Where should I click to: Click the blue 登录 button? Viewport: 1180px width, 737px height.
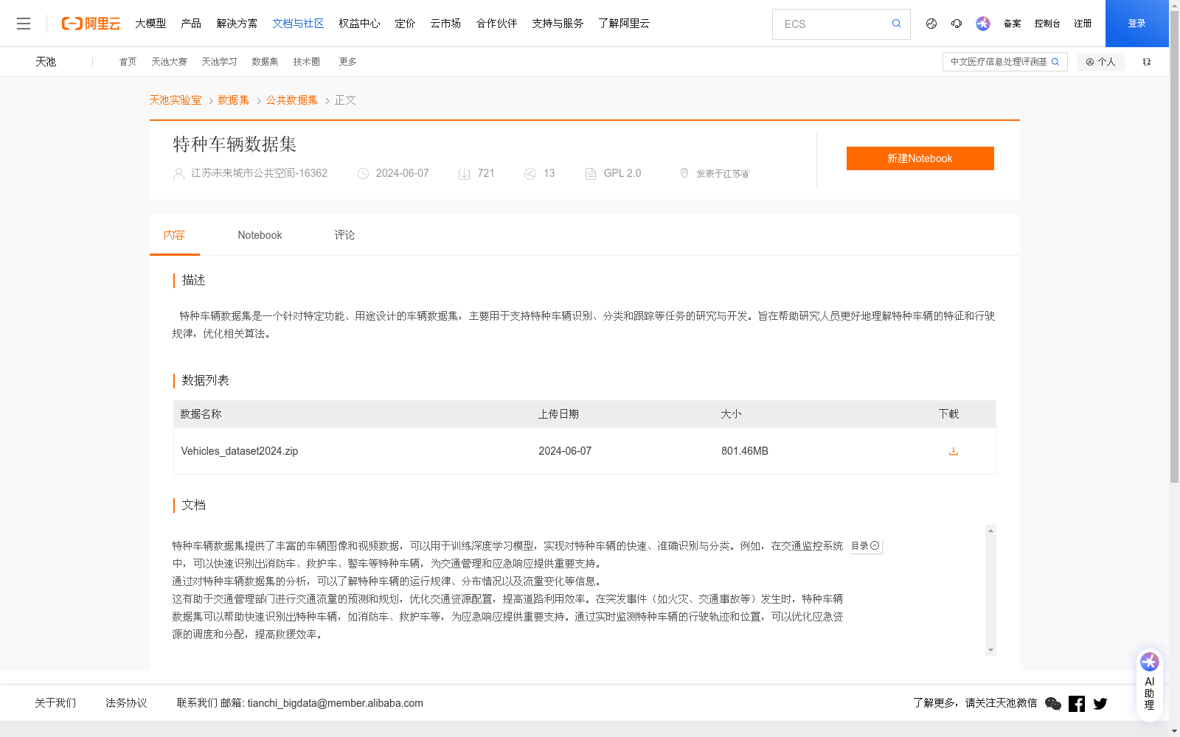click(x=1136, y=24)
